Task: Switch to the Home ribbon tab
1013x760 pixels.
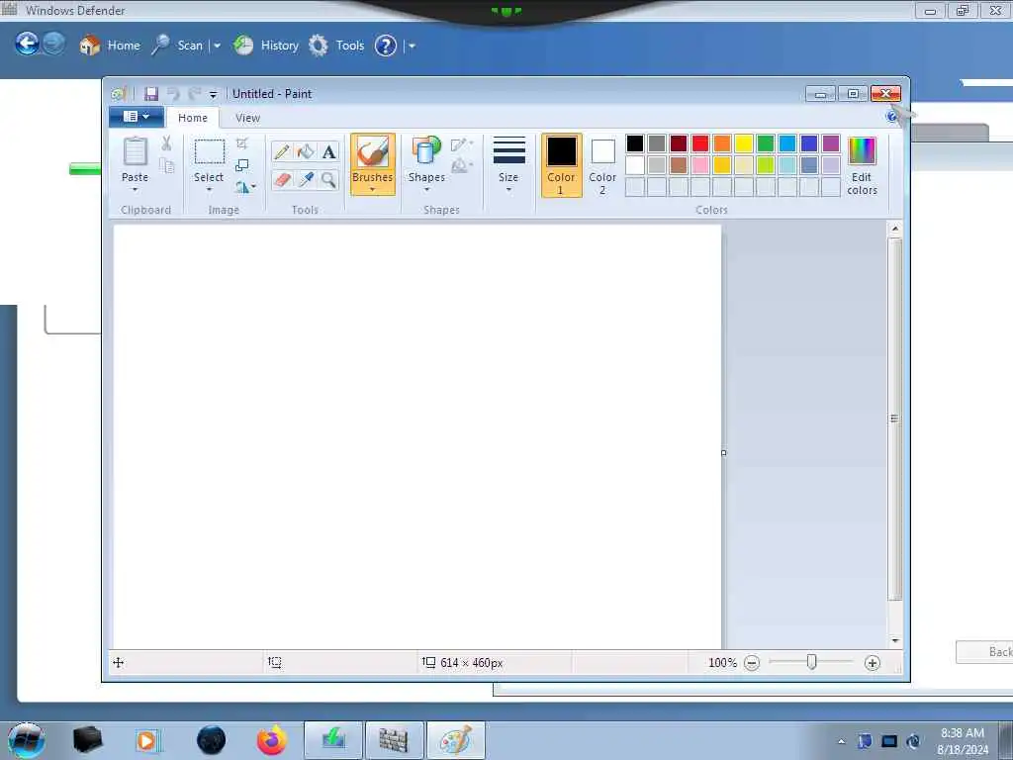Action: tap(193, 118)
